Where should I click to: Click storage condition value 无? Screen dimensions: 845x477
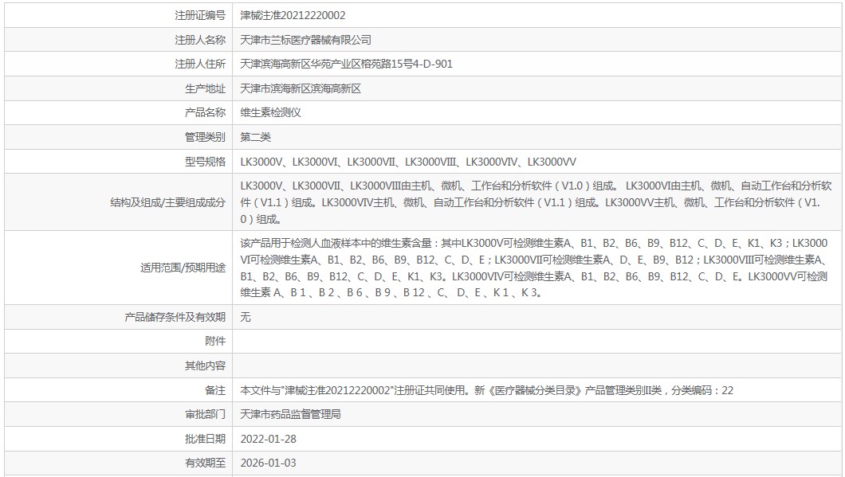(x=246, y=317)
